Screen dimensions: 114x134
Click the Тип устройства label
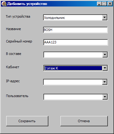(x=18, y=16)
